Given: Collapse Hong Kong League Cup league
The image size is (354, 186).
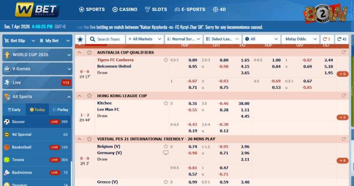Looking at the screenshot, I should pyautogui.click(x=79, y=96).
